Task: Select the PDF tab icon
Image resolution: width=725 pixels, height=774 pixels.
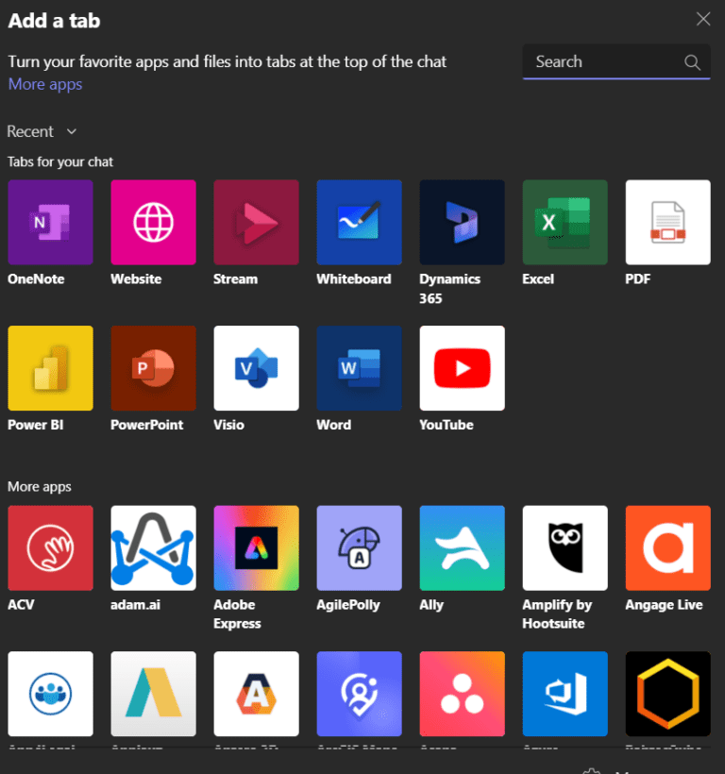Action: click(x=668, y=222)
